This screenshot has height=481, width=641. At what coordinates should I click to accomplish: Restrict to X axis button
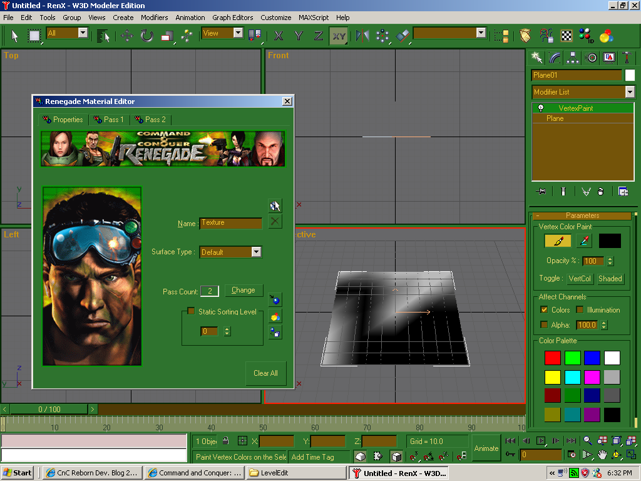(x=279, y=36)
